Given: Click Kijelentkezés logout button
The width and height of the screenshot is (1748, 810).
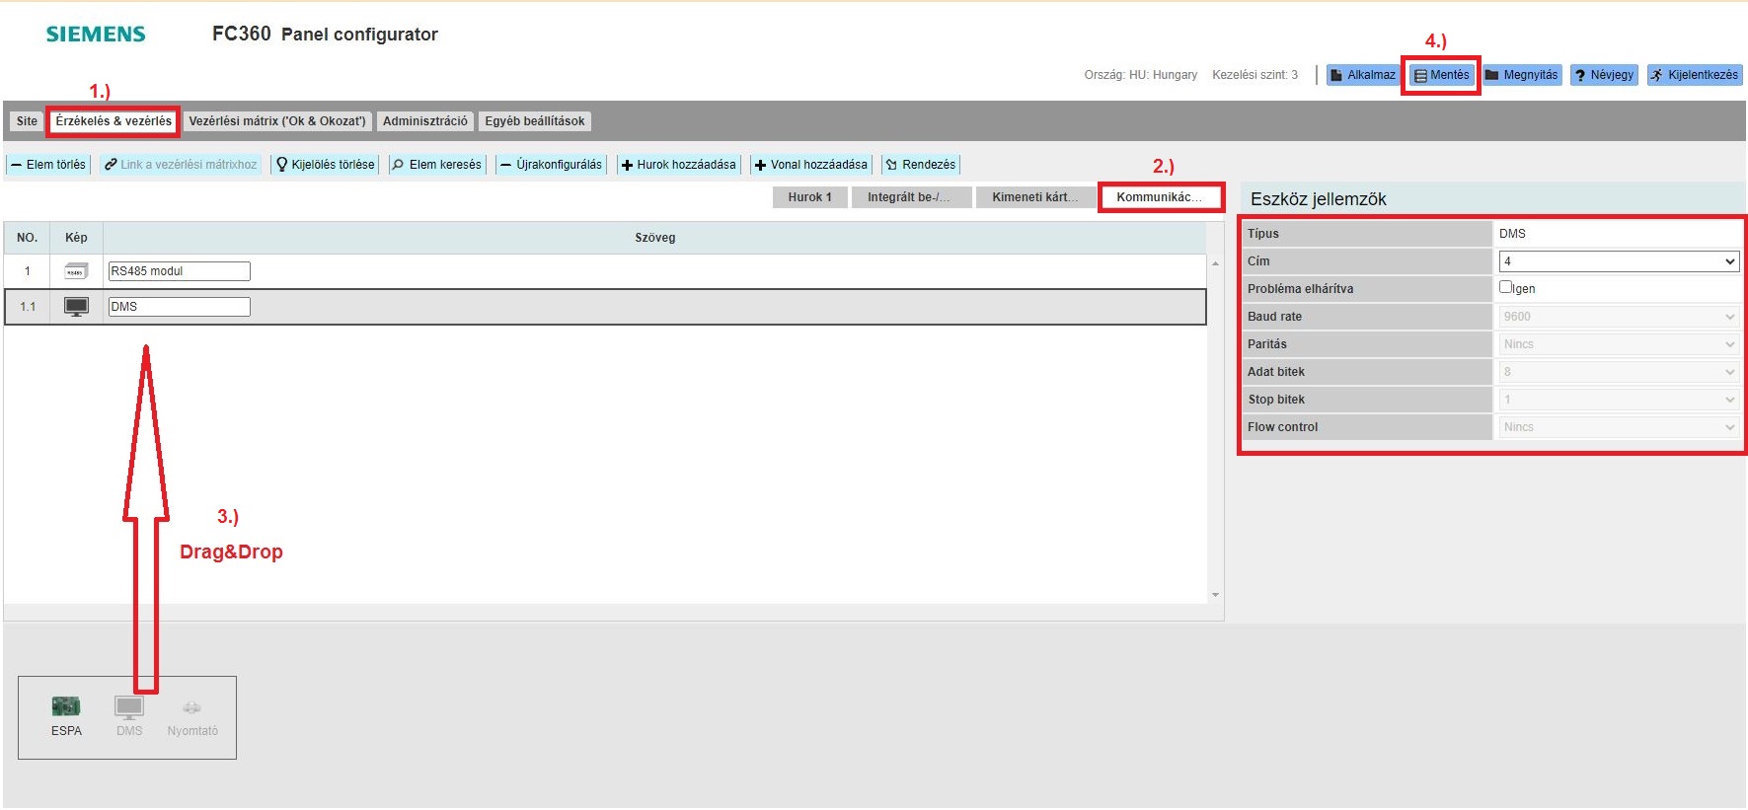Looking at the screenshot, I should (x=1695, y=75).
